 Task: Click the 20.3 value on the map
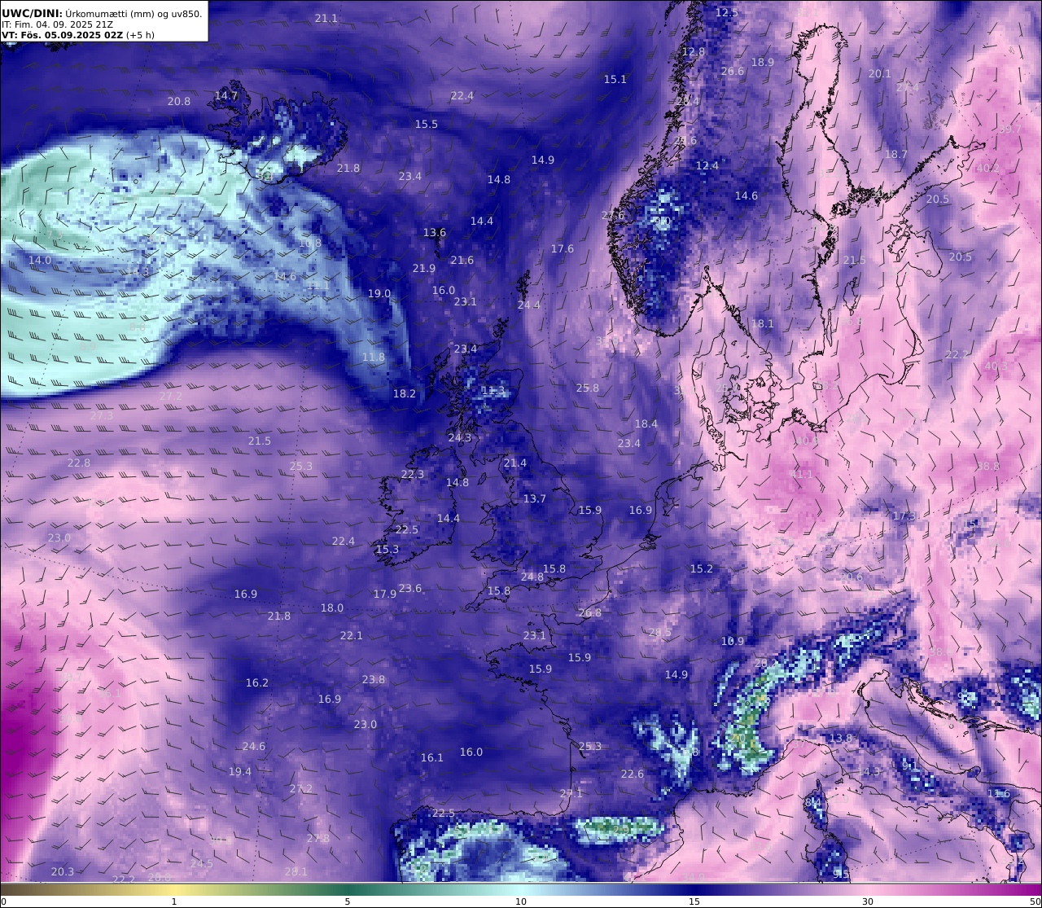(x=63, y=871)
